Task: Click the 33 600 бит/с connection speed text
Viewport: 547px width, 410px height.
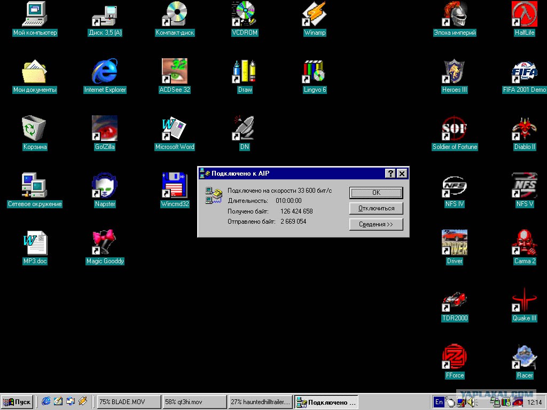Action: click(x=315, y=191)
